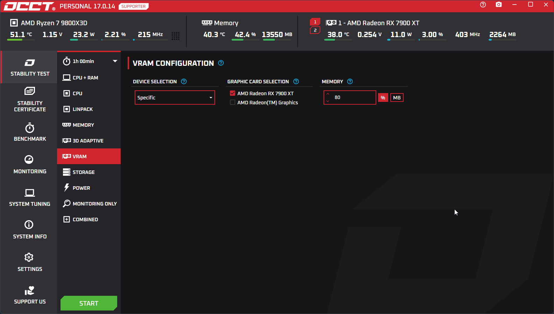Image resolution: width=554 pixels, height=314 pixels.
Task: Take a screenshot with the camera icon
Action: (499, 5)
